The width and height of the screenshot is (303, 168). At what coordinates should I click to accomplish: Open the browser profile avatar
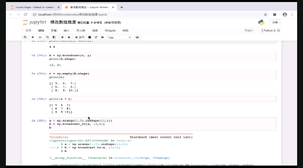285,14
